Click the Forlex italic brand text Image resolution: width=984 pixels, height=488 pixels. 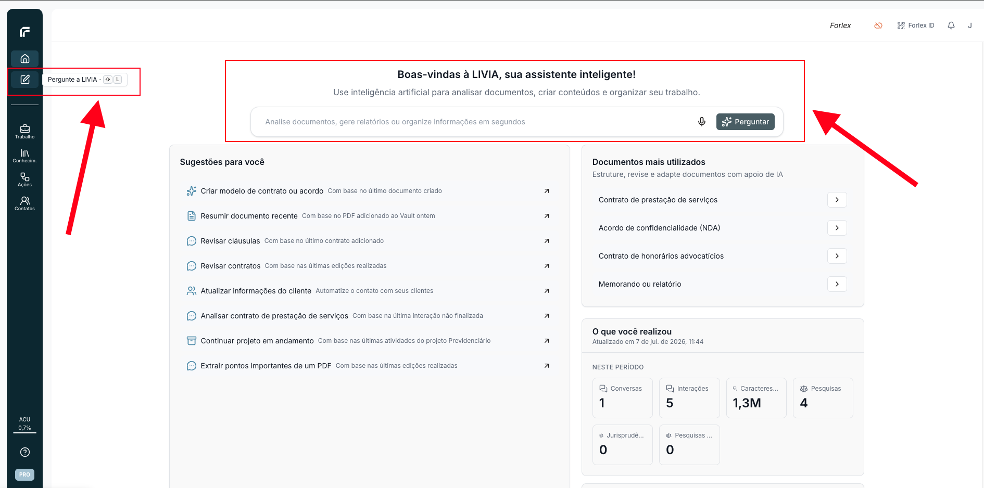click(x=840, y=25)
